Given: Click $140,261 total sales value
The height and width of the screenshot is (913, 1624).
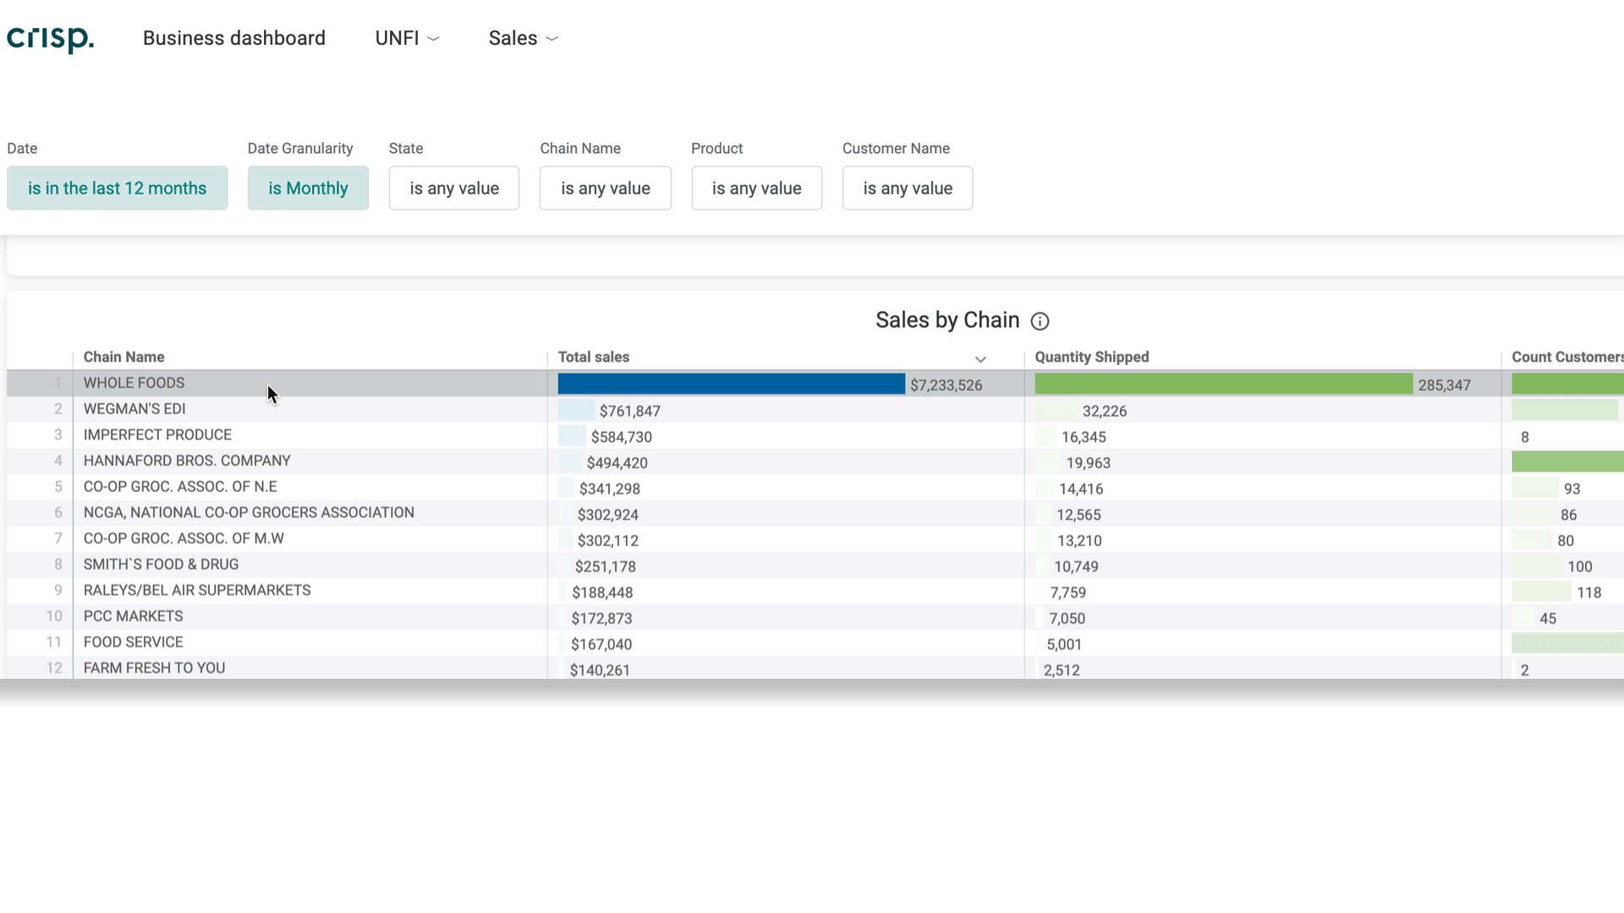Looking at the screenshot, I should [600, 670].
